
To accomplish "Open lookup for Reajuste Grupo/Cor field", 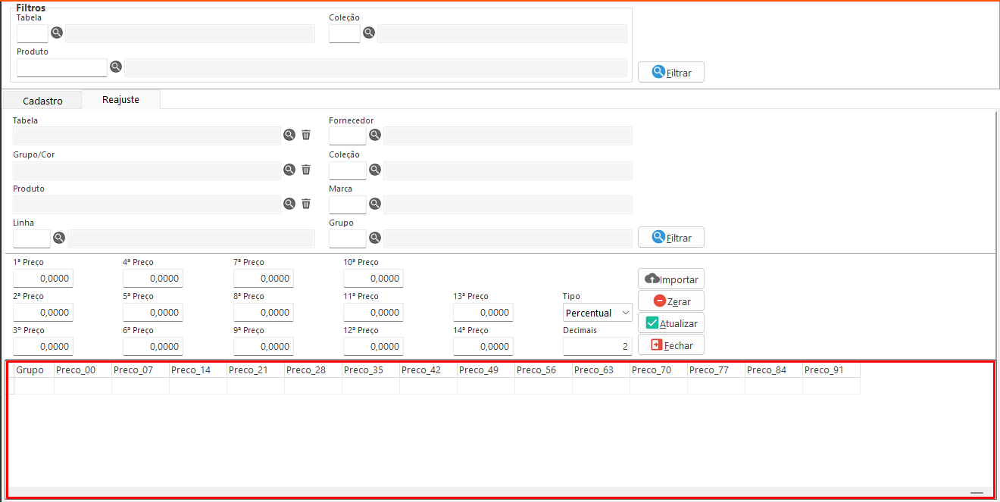I will tap(289, 170).
